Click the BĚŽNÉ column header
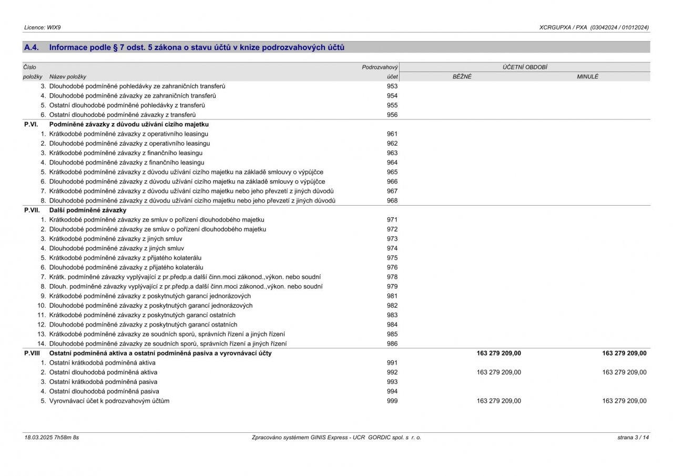This screenshot has width=673, height=476. click(462, 77)
